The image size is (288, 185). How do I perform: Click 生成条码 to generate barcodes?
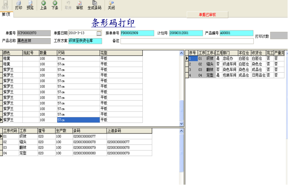pos(94,5)
